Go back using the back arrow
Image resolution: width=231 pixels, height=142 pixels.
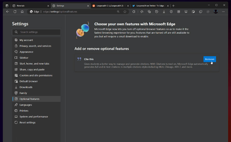(8, 12)
